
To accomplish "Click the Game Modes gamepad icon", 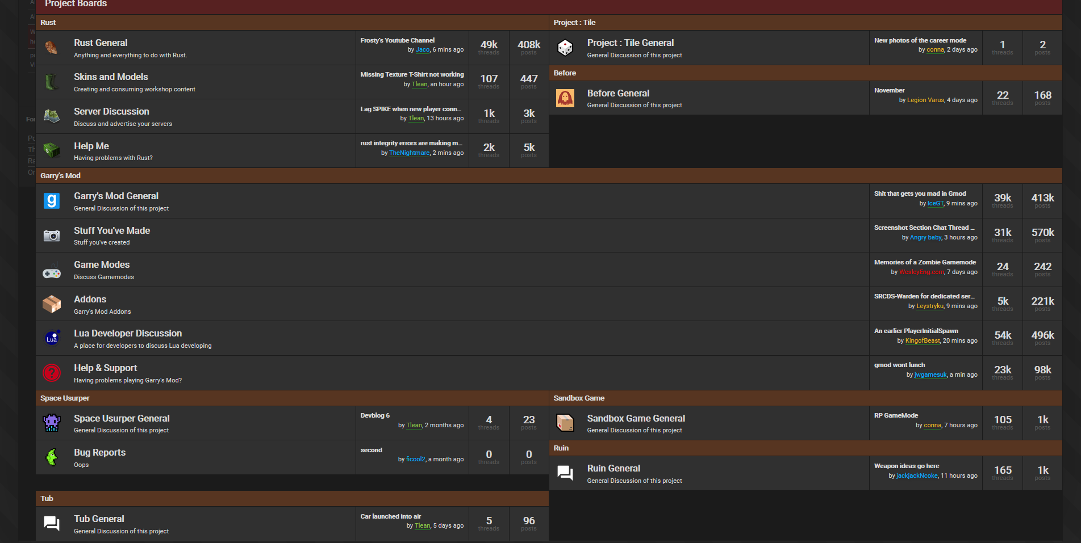I will pyautogui.click(x=52, y=270).
